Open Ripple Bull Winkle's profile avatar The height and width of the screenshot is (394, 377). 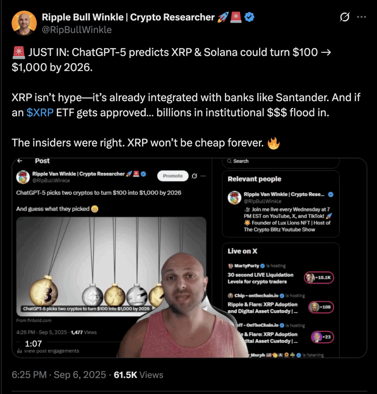click(x=24, y=23)
